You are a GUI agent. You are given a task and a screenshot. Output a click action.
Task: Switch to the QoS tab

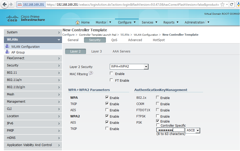click(x=114, y=40)
